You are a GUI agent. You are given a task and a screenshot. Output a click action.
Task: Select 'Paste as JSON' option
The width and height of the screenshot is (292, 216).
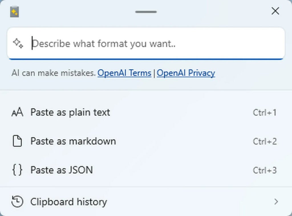click(62, 170)
